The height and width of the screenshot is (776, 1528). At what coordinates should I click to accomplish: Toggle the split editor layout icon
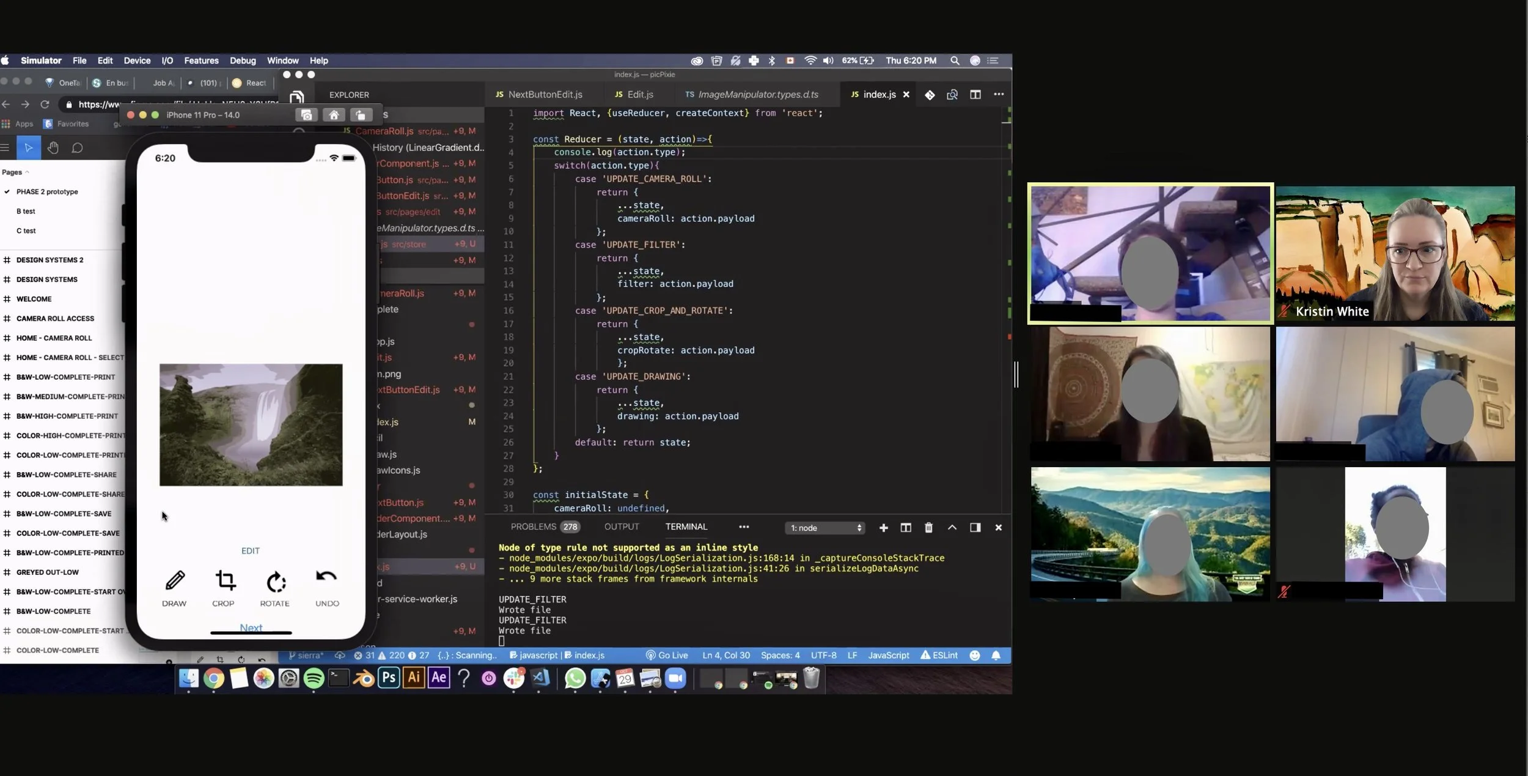(975, 95)
